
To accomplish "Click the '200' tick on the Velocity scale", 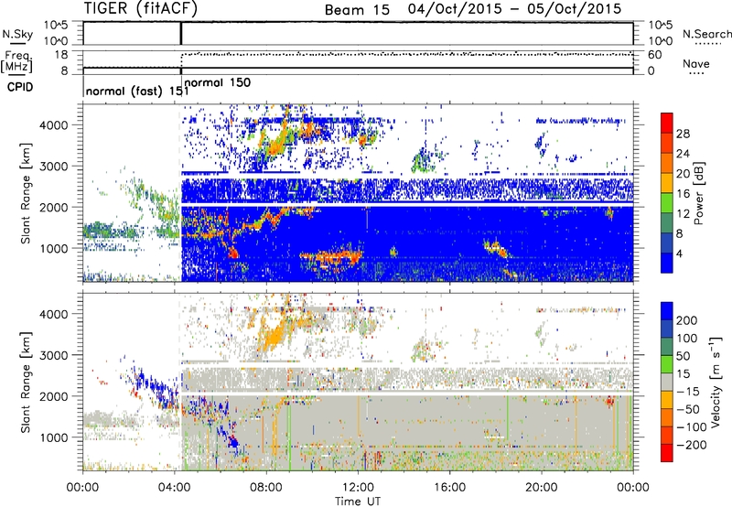I will click(x=686, y=320).
